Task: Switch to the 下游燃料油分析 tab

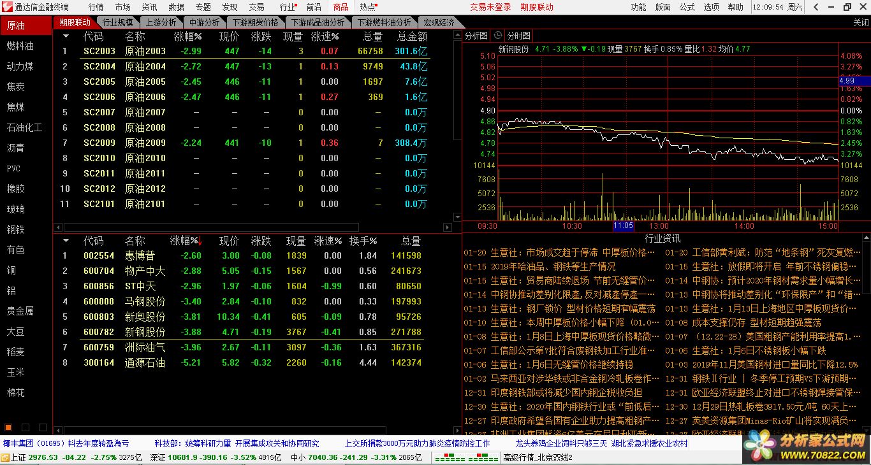Action: 384,22
